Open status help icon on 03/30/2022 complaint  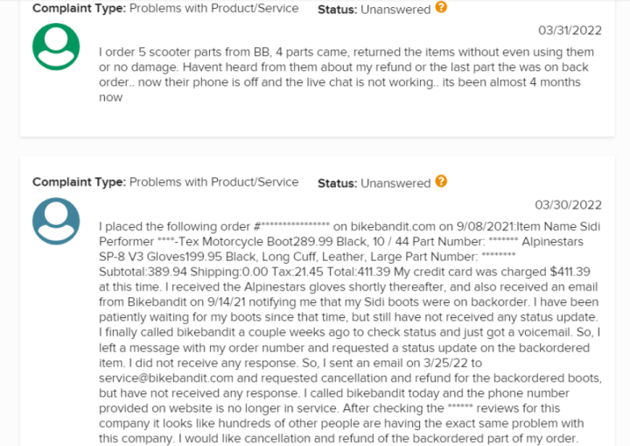(x=441, y=181)
